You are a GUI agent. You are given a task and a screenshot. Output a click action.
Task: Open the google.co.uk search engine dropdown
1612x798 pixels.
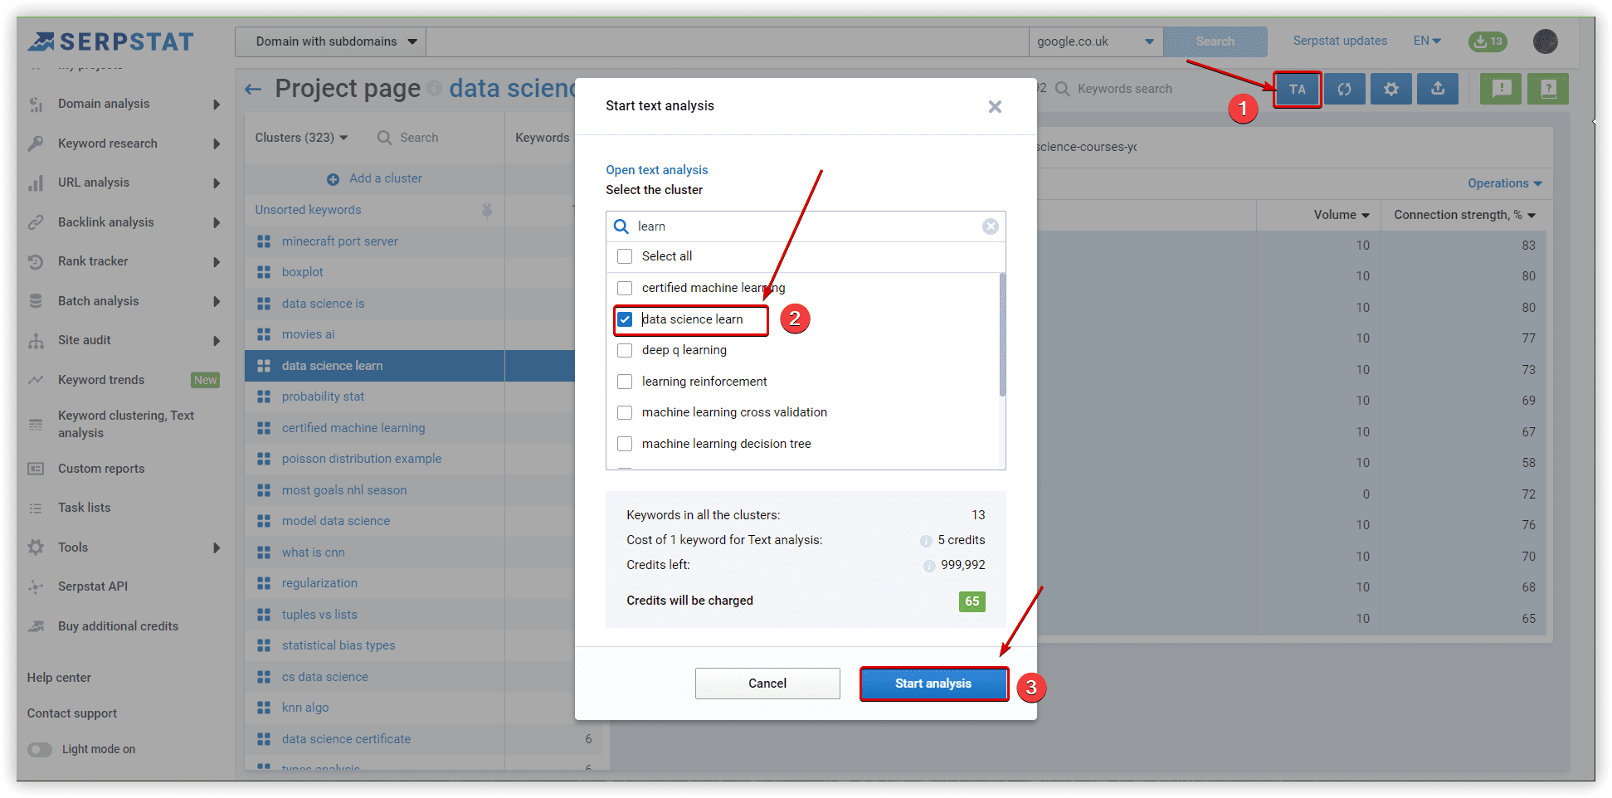[x=1095, y=41]
